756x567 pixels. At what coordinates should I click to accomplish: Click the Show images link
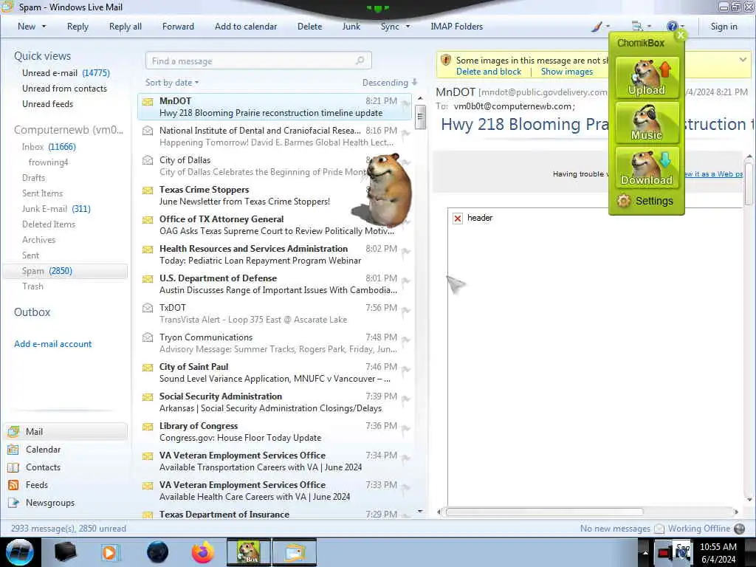pyautogui.click(x=566, y=72)
